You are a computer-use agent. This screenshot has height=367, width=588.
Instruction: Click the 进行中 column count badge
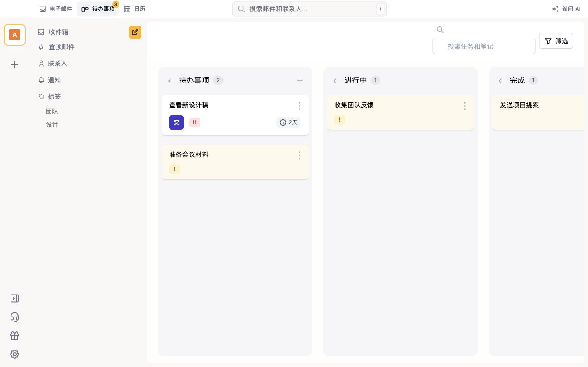375,80
